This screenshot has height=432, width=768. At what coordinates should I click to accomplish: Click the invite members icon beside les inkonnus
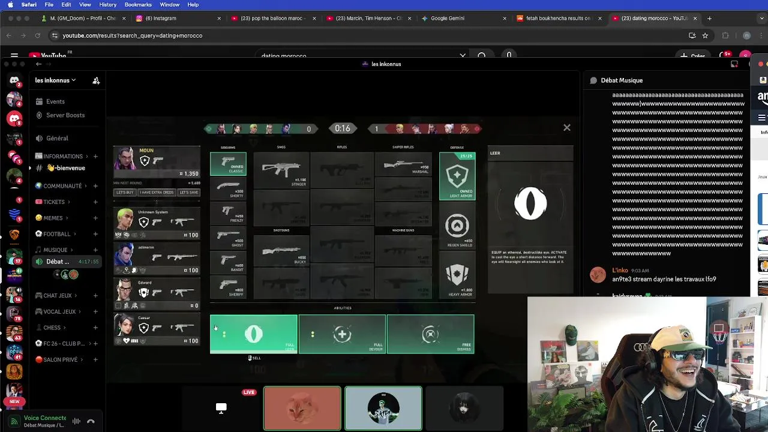pyautogui.click(x=96, y=80)
